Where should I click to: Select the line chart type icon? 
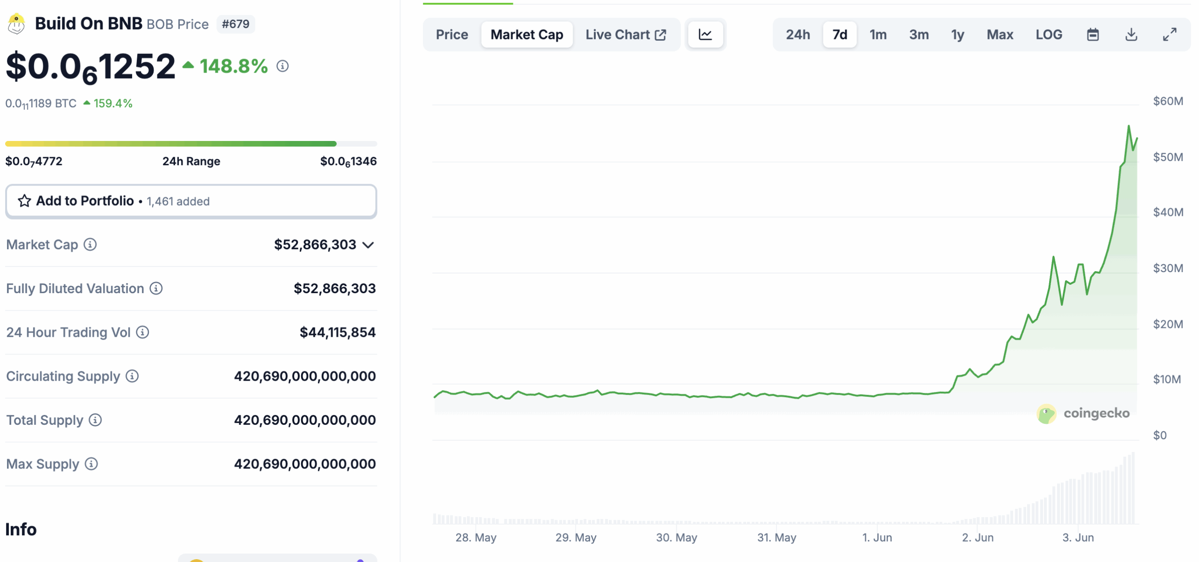click(x=705, y=34)
